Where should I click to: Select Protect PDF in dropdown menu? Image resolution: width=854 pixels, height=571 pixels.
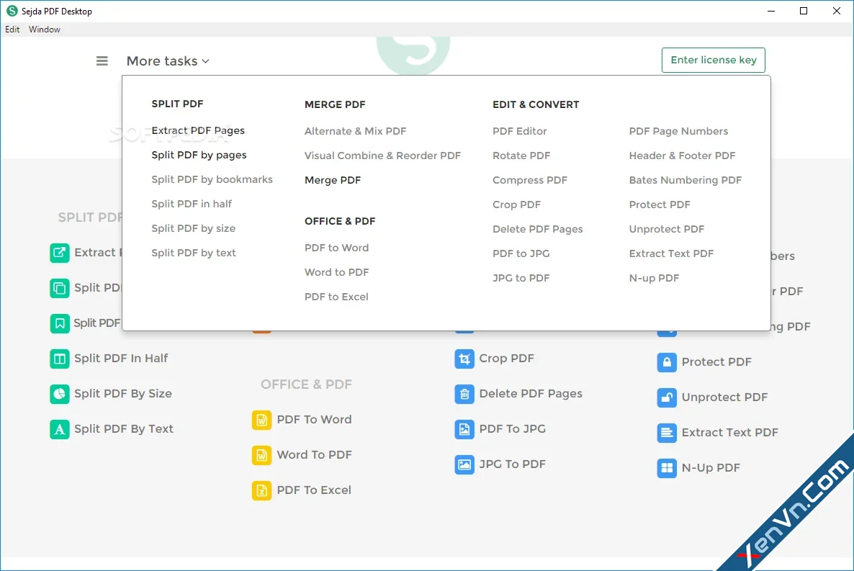pyautogui.click(x=659, y=205)
